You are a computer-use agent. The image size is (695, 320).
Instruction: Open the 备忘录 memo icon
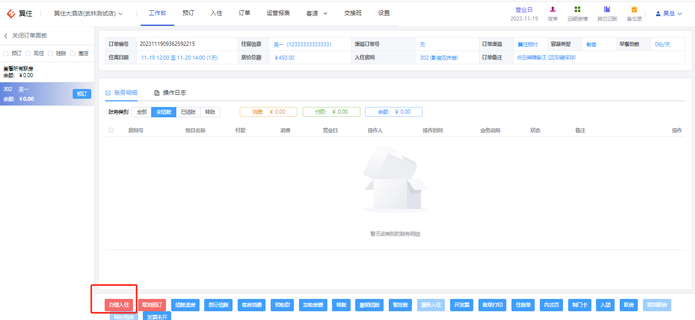point(634,9)
